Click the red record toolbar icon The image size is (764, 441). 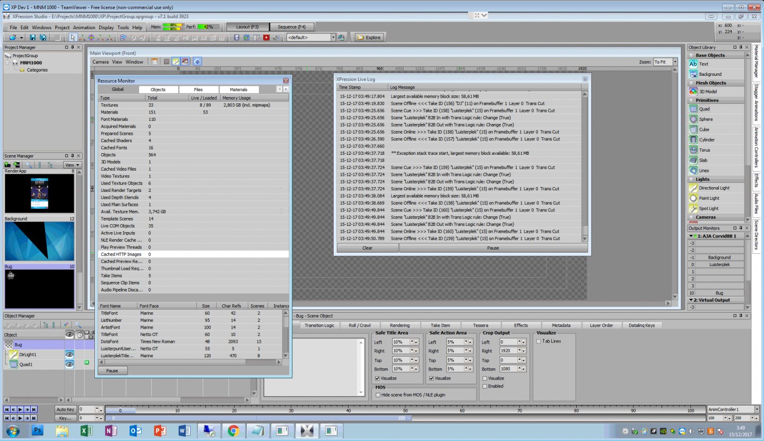click(266, 38)
